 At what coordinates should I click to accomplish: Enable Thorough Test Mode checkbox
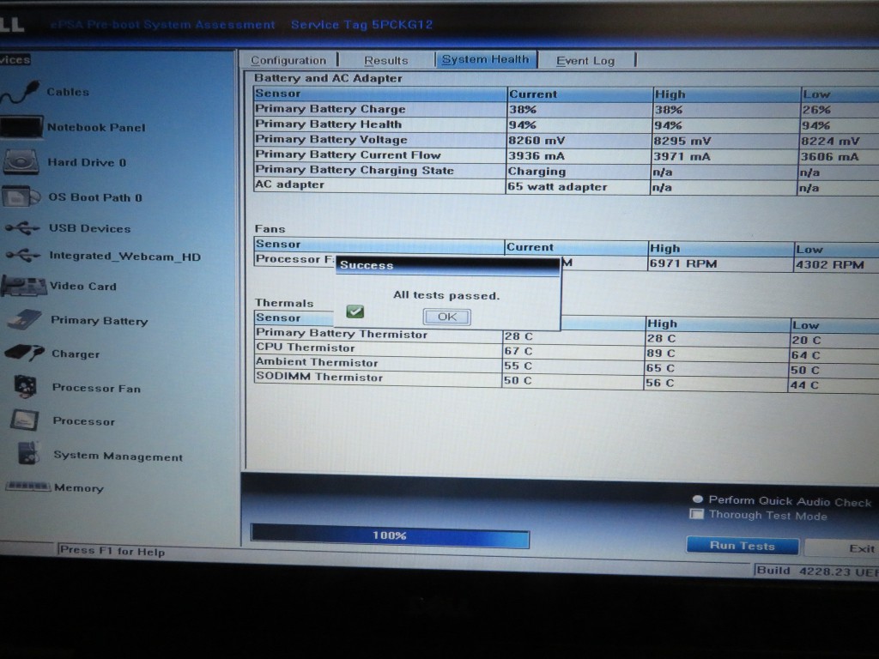point(696,514)
